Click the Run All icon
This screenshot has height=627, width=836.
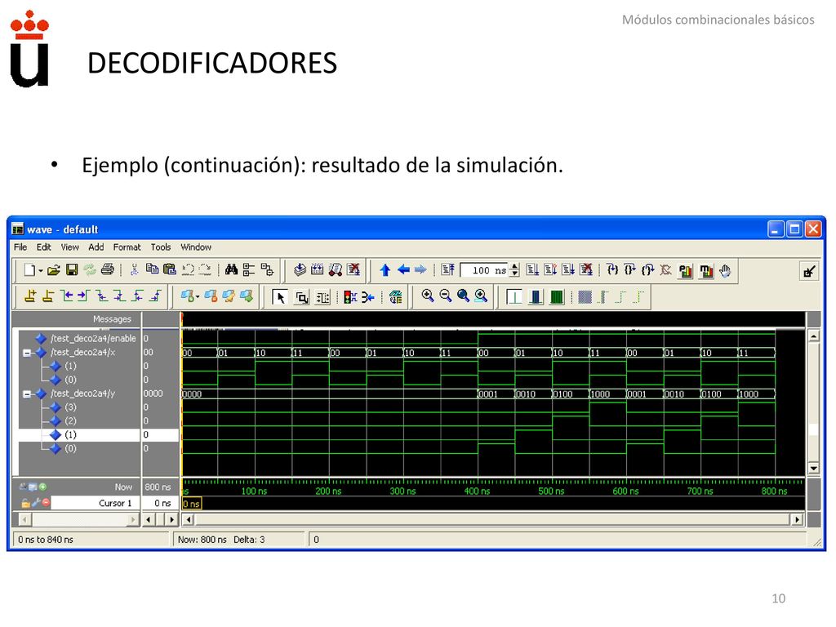[x=568, y=269]
